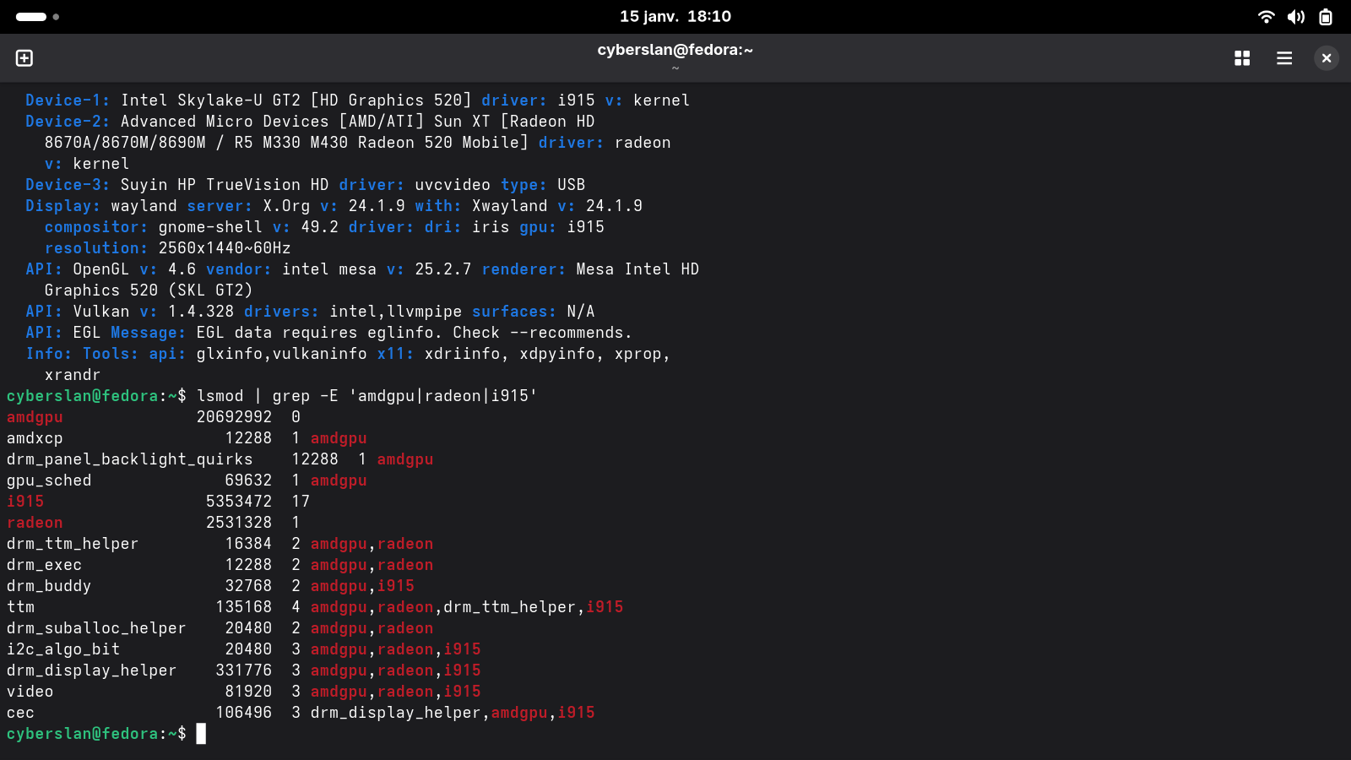Open the clock showing 15 janv. 18:10

coord(675,17)
